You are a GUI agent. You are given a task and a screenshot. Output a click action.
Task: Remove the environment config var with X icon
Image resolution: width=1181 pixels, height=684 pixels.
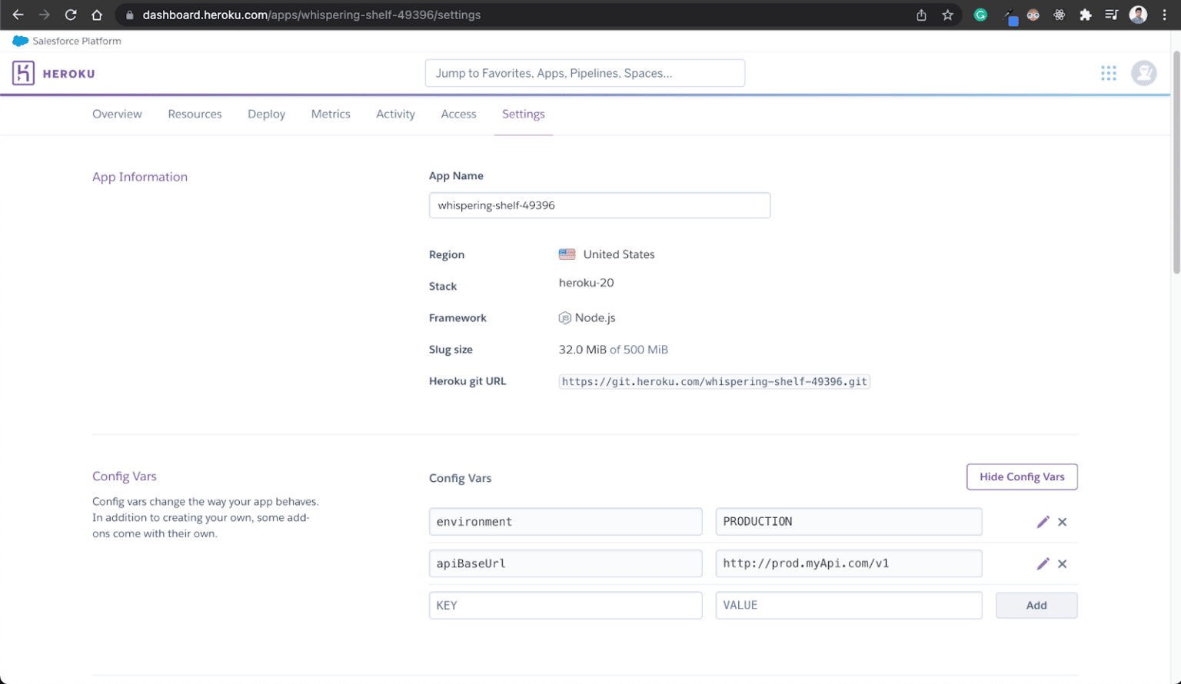(1062, 521)
